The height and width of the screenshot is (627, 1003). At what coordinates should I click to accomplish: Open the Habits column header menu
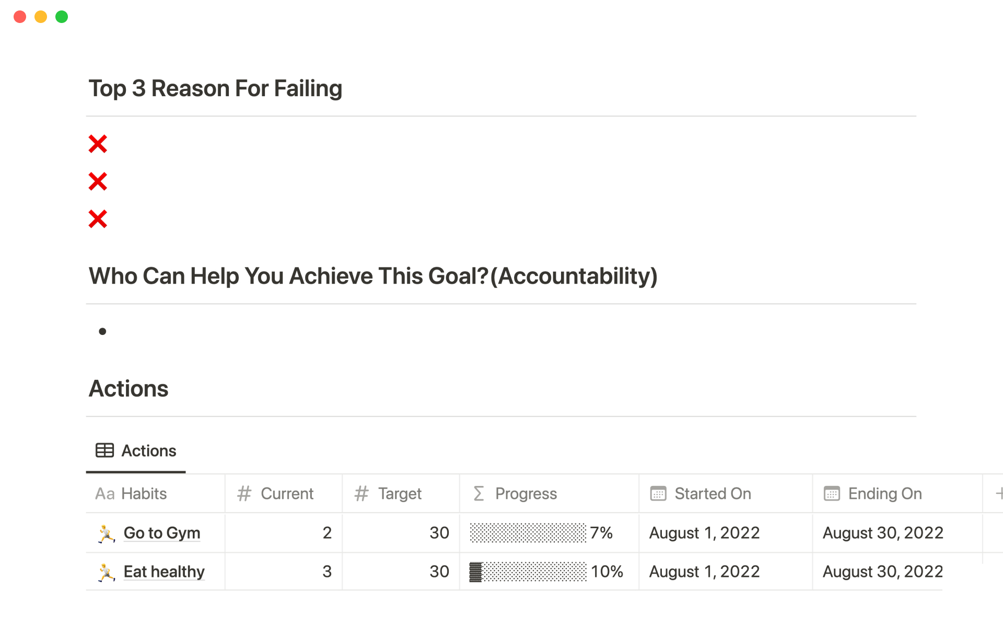pyautogui.click(x=144, y=493)
